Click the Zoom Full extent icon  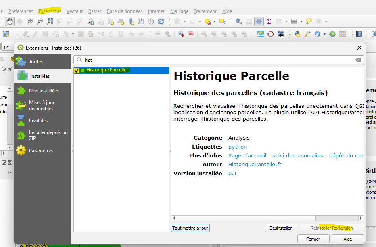[x=50, y=21]
